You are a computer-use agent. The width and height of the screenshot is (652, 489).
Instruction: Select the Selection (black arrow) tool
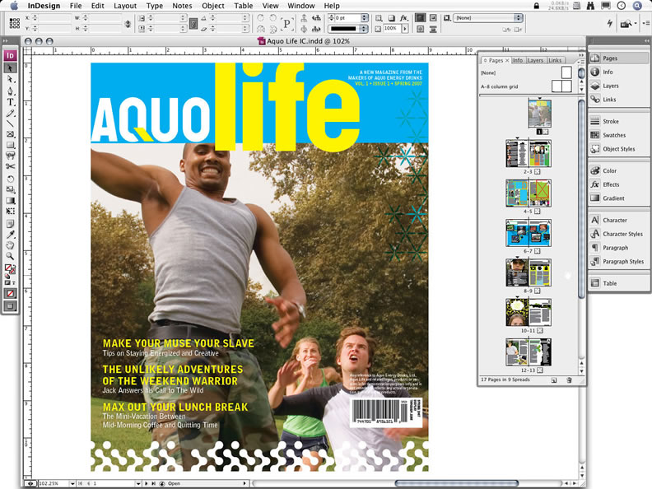pos(11,68)
